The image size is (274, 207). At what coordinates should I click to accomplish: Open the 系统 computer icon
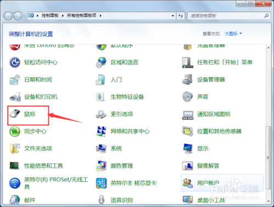click(x=101, y=149)
